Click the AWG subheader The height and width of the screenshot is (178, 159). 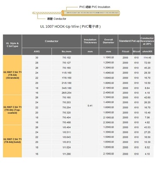click(37, 52)
